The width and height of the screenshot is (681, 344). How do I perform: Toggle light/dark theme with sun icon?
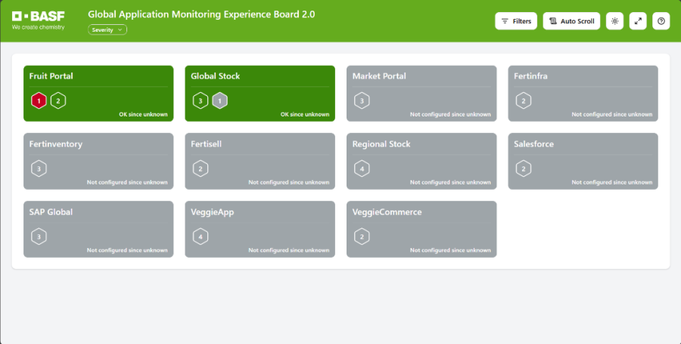pos(614,21)
